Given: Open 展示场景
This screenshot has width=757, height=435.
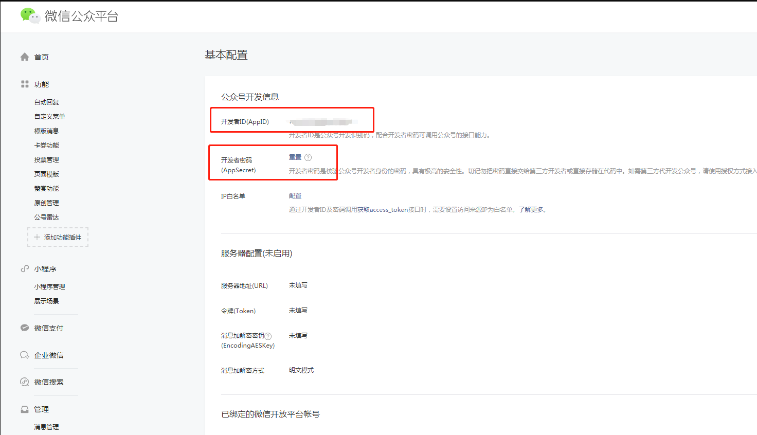Looking at the screenshot, I should (47, 301).
